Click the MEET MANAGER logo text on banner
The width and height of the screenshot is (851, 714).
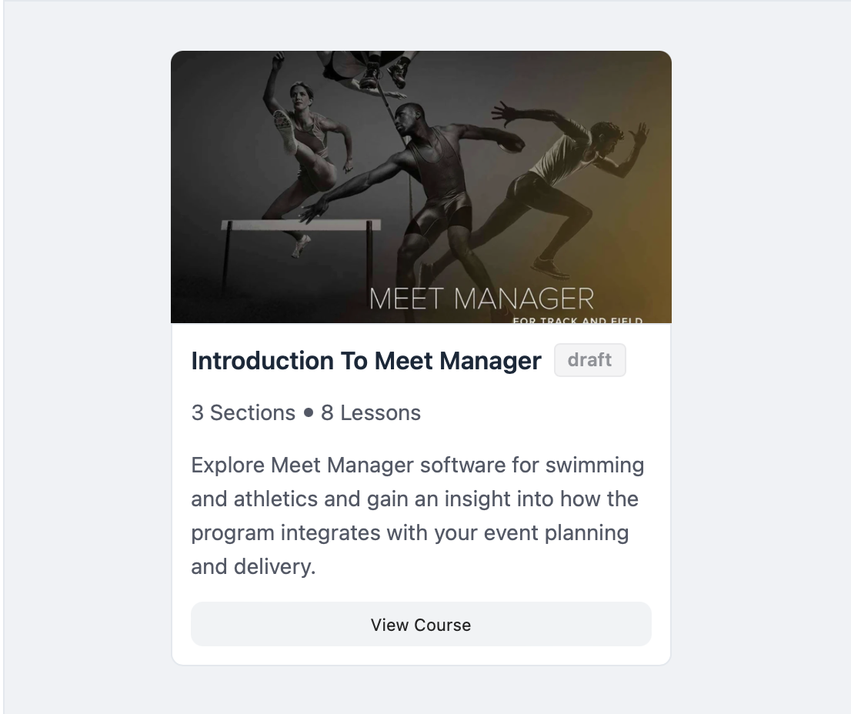(482, 299)
